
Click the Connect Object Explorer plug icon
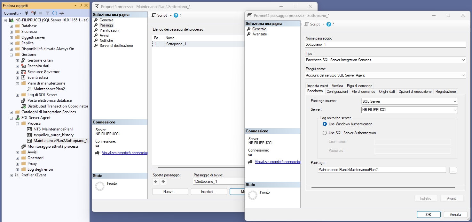27,13
